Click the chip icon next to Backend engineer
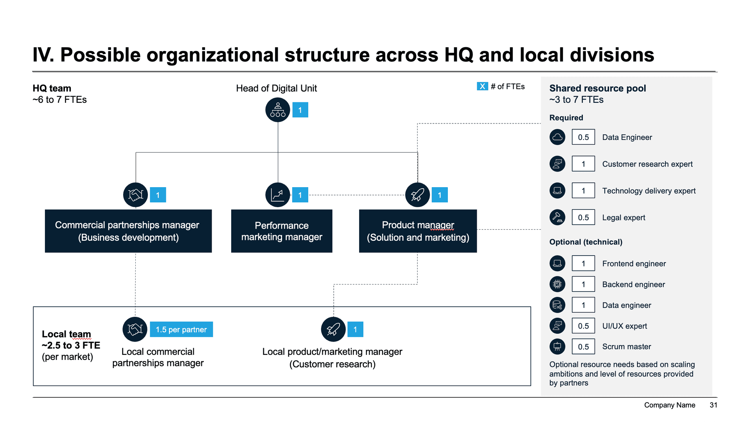Screen dimensions: 751x422 pyautogui.click(x=557, y=284)
